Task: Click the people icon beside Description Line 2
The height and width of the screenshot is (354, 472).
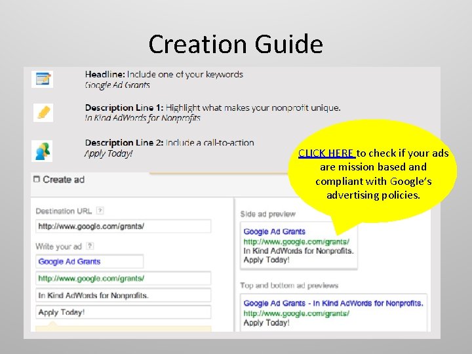Action: (42, 151)
